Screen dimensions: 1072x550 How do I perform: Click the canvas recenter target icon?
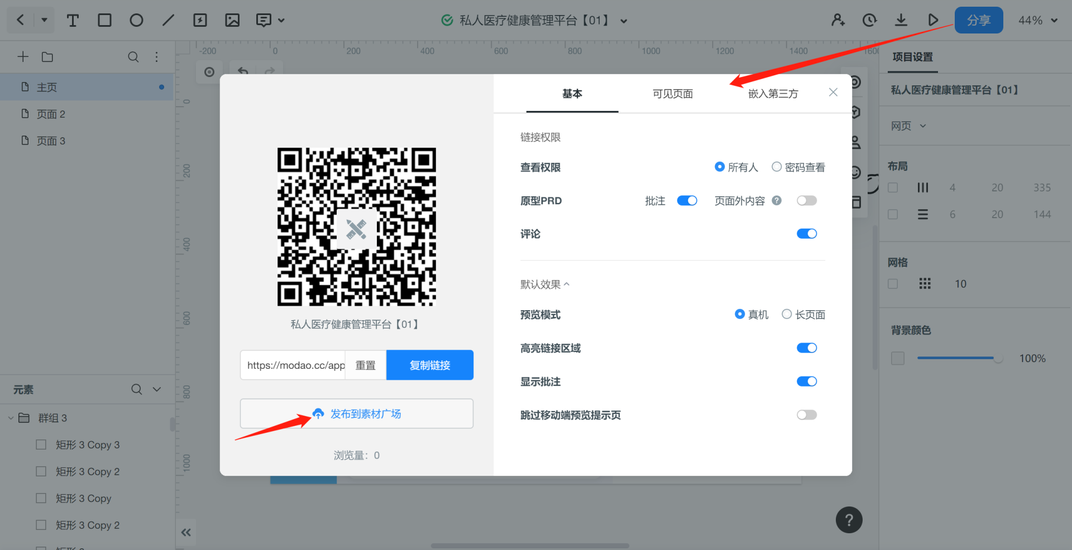point(209,72)
